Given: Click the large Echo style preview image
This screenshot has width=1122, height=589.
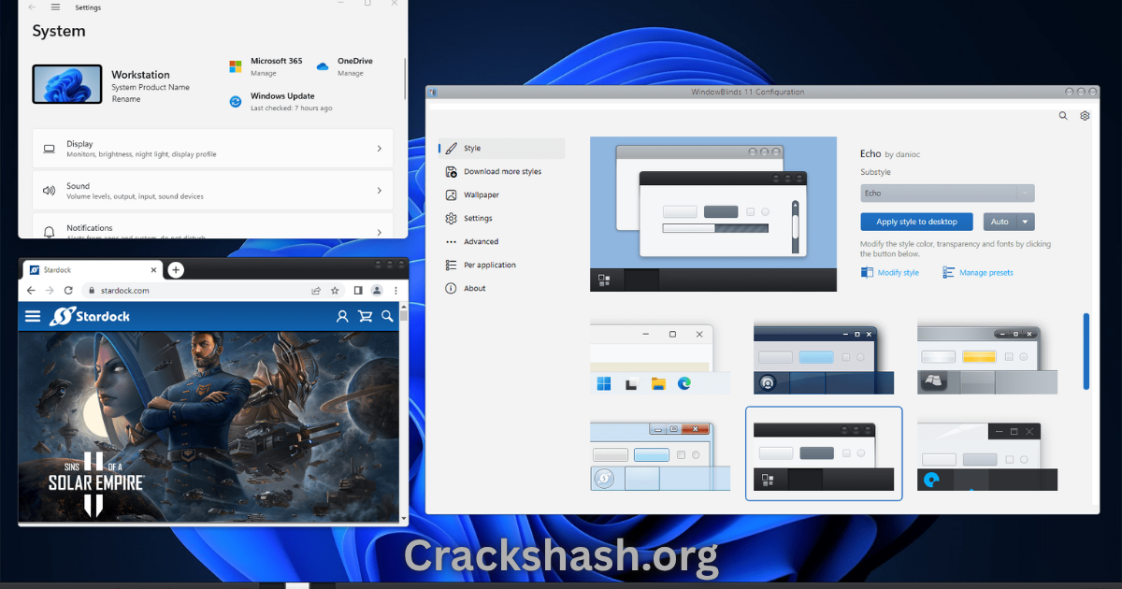Looking at the screenshot, I should [x=713, y=213].
